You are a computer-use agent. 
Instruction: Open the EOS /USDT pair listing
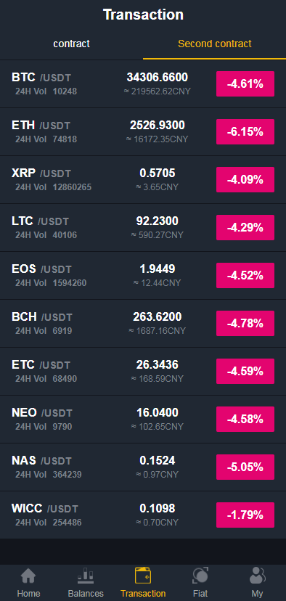(143, 276)
